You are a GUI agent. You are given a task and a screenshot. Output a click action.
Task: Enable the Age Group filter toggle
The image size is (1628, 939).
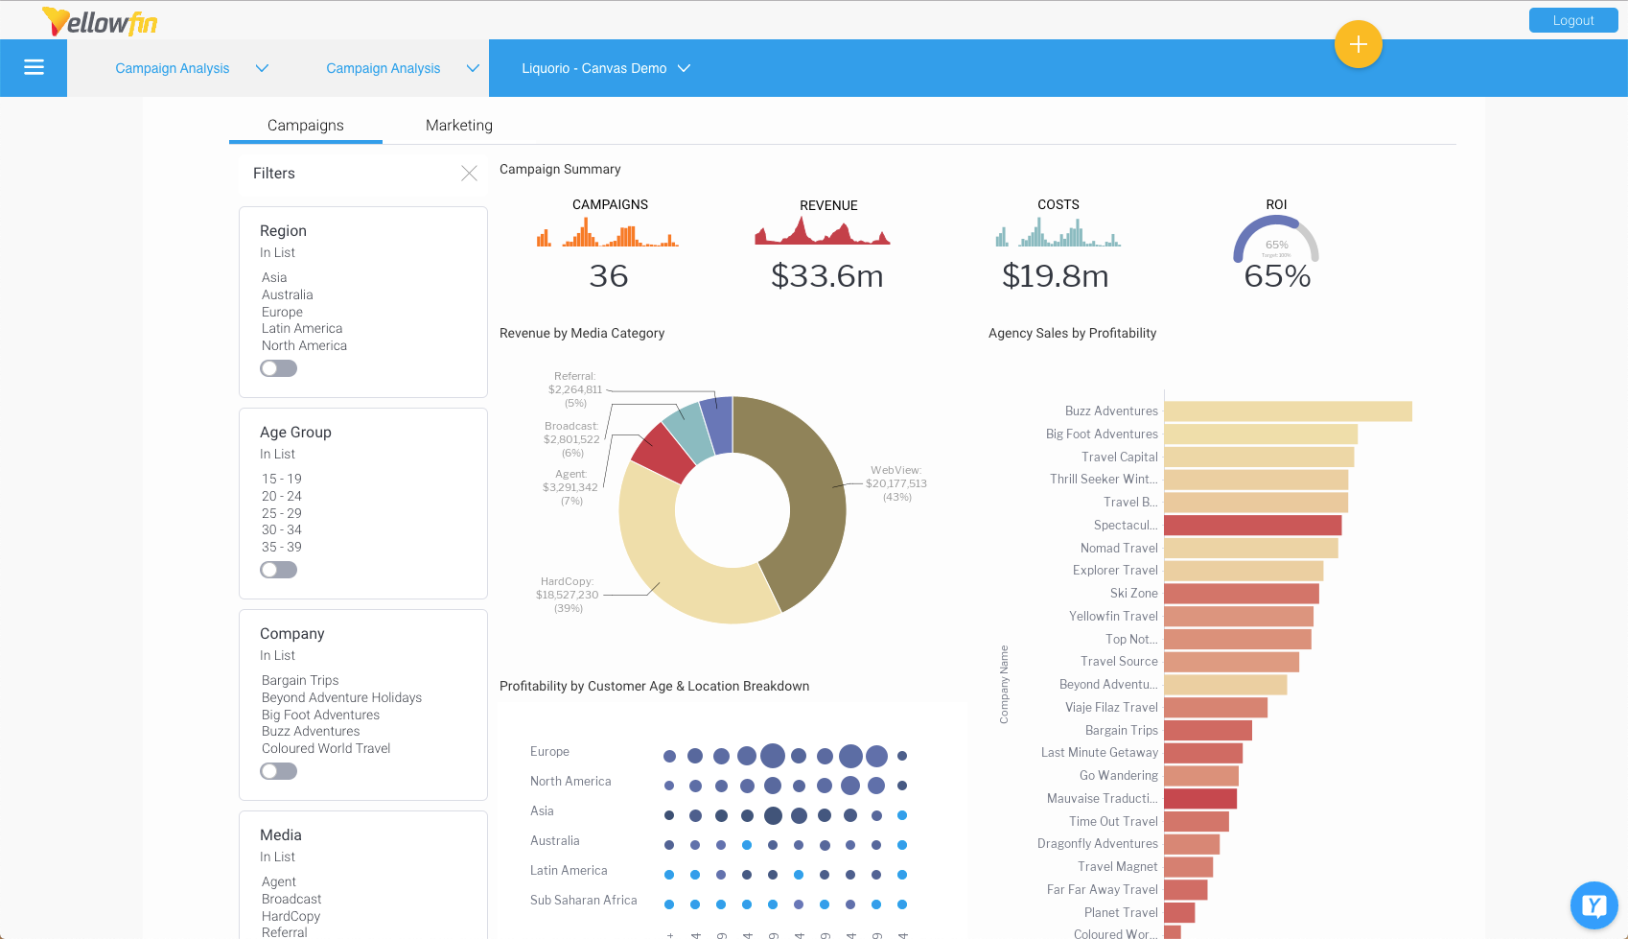click(278, 569)
